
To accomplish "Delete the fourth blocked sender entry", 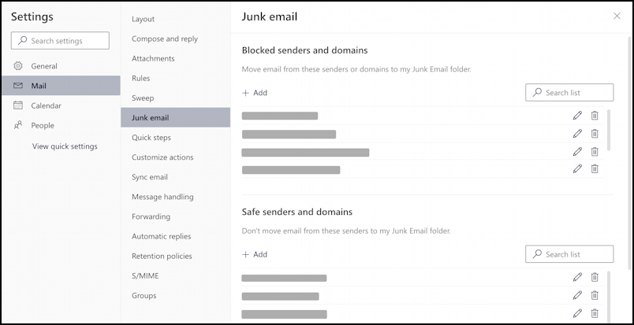I will click(x=595, y=169).
